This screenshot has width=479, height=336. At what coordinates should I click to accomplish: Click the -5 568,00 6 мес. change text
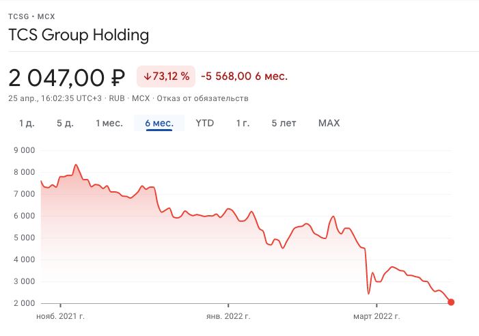tap(244, 76)
